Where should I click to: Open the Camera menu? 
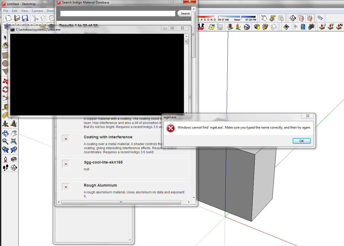point(37,11)
